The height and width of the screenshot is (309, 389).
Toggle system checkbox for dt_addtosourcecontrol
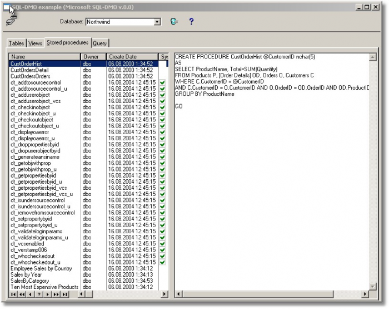[x=162, y=82]
